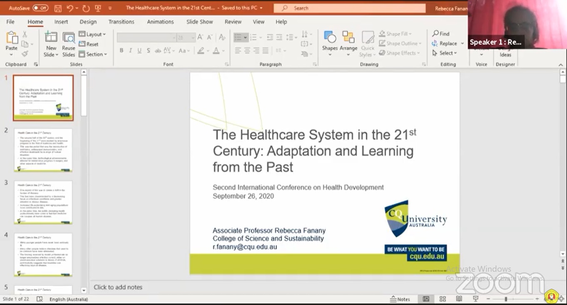Toggle the AutoSave switch
The width and height of the screenshot is (567, 305).
click(40, 8)
